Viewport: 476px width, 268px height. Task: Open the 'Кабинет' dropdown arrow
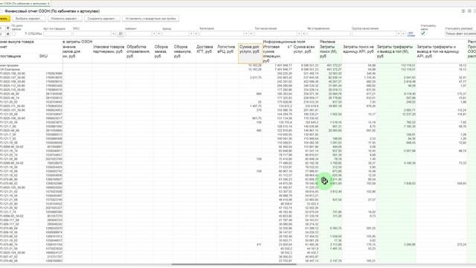(154, 33)
